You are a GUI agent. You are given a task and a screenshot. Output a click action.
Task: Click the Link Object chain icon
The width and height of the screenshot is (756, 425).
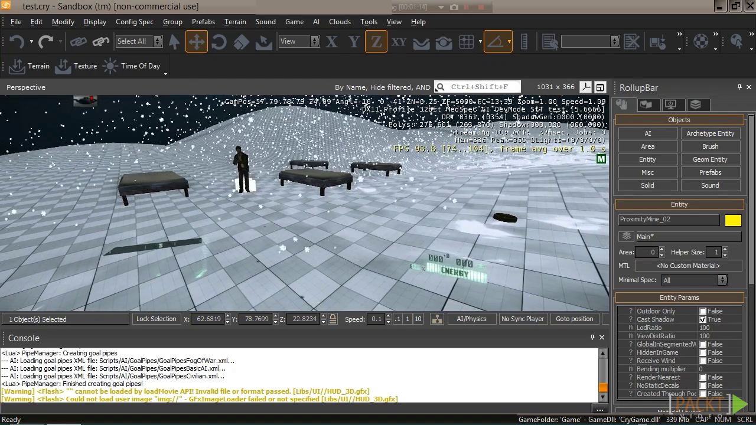point(78,42)
